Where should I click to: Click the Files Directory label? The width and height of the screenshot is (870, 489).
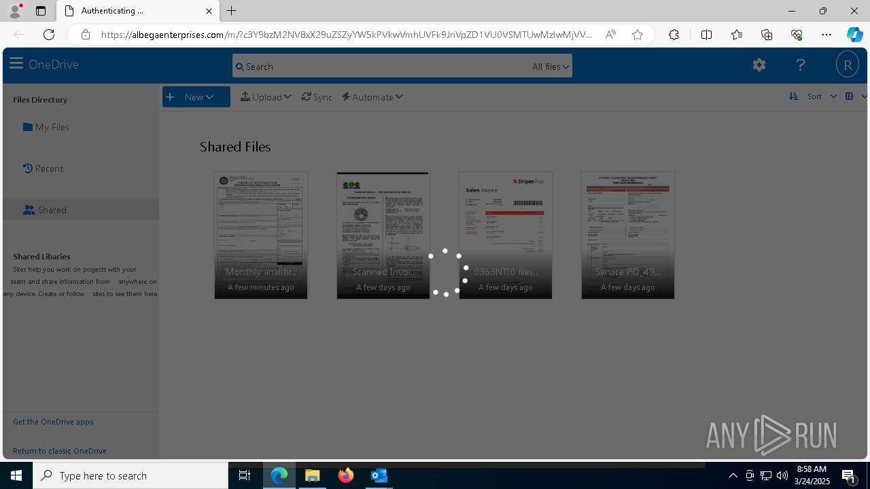(x=40, y=100)
